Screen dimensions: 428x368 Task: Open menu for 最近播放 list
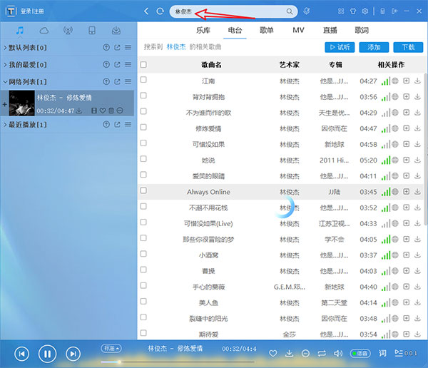pos(128,125)
